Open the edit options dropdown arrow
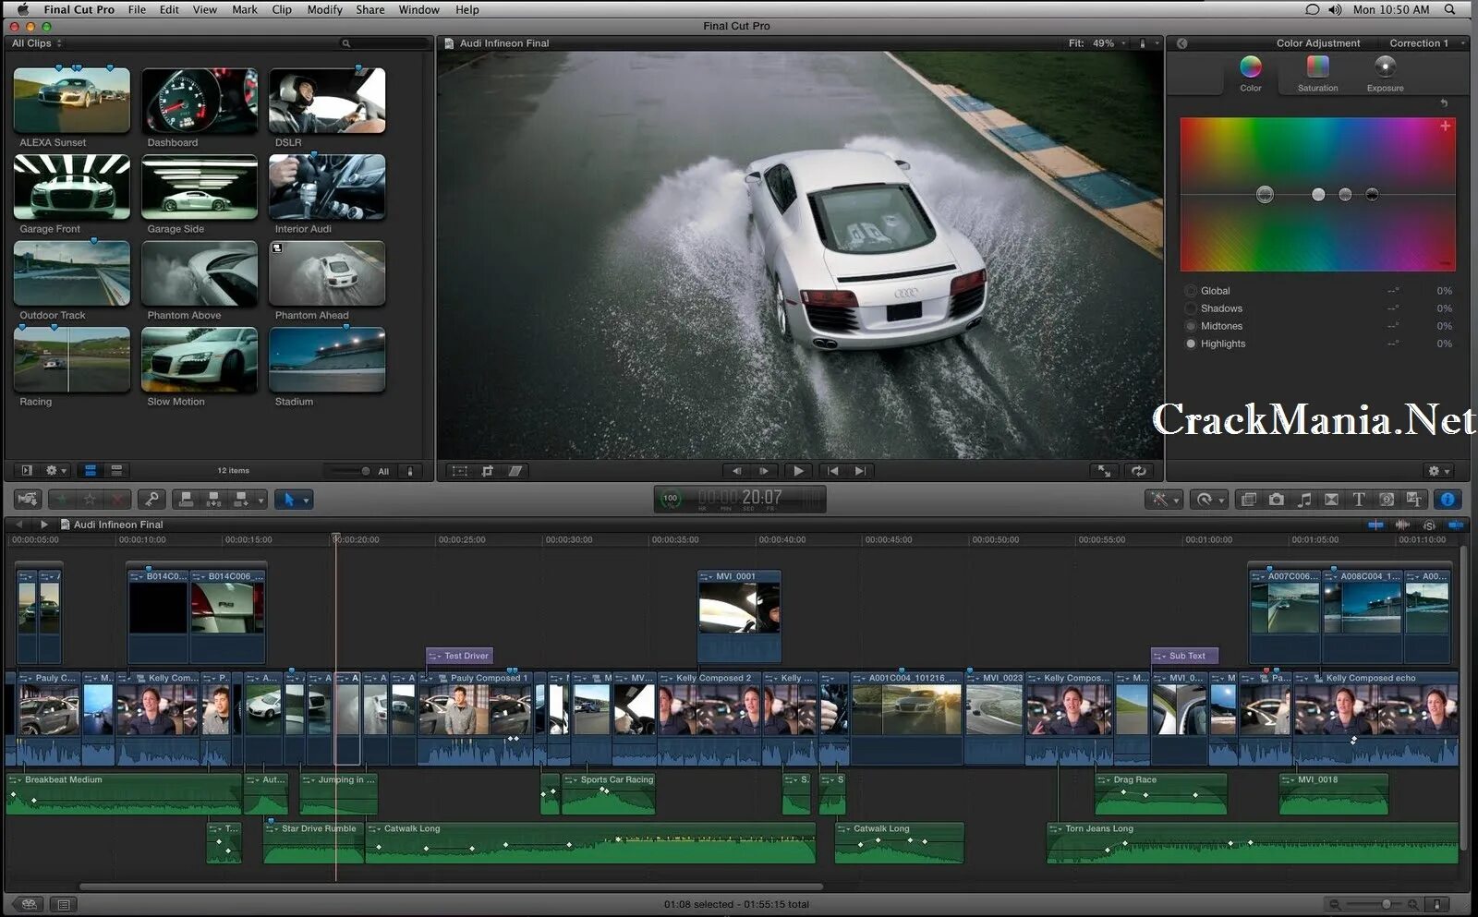This screenshot has width=1478, height=917. (x=261, y=500)
